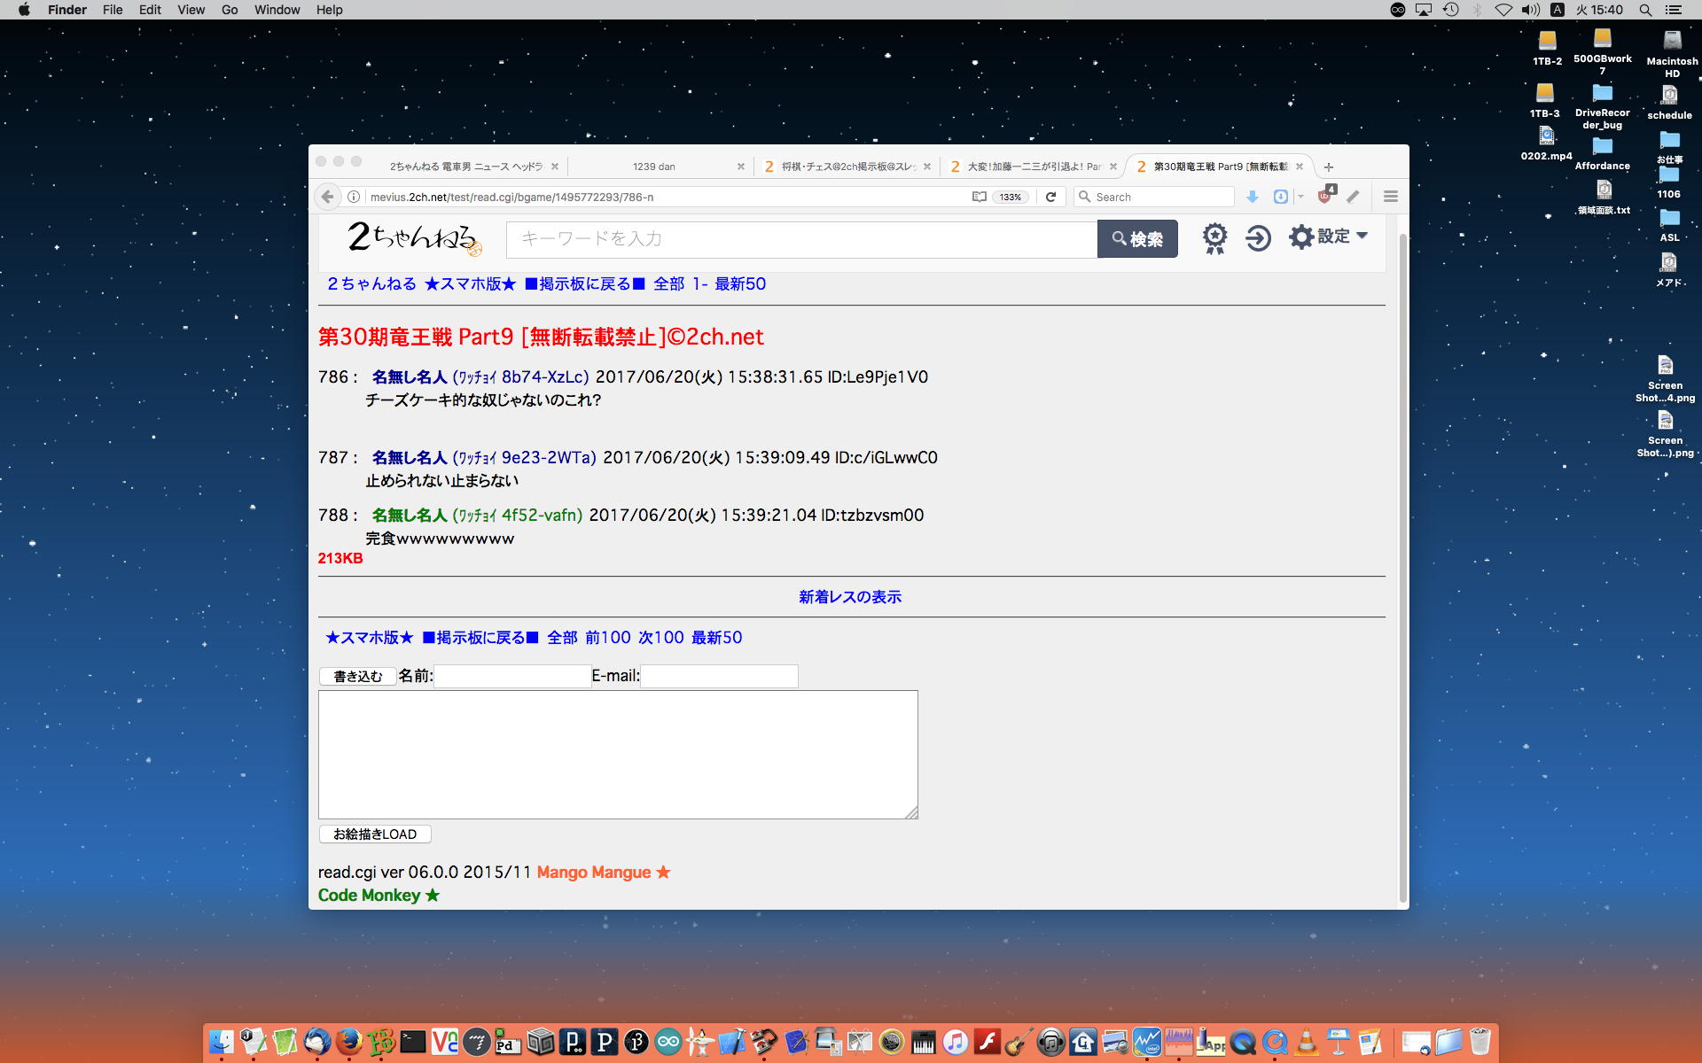This screenshot has height=1063, width=1702.
Task: Click the reader view book icon
Action: click(979, 197)
